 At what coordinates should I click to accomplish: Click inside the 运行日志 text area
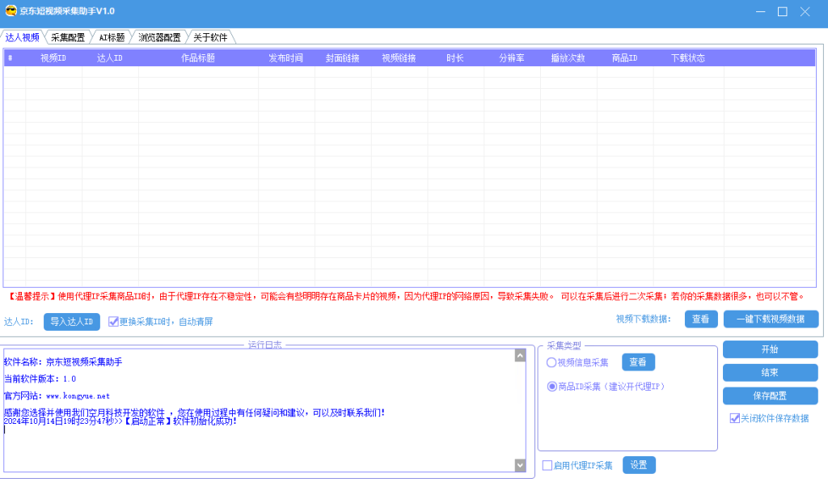tap(259, 410)
